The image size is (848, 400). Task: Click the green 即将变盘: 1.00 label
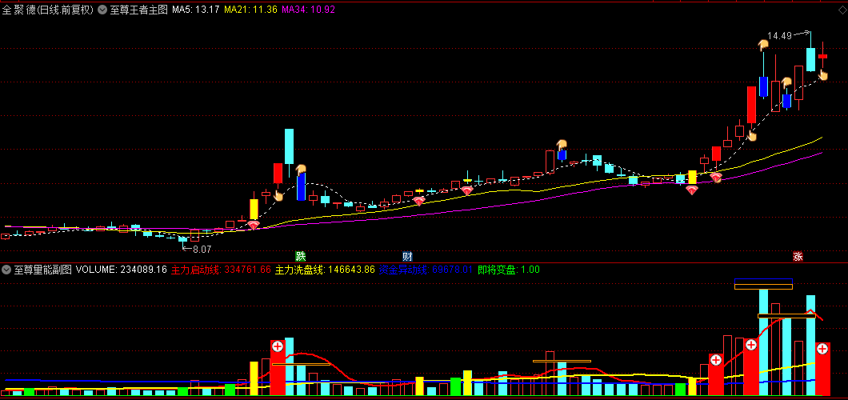click(508, 269)
